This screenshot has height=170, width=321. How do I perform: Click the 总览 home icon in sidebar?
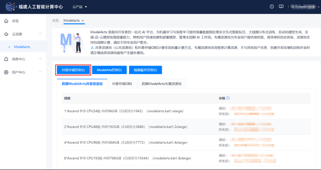[6, 21]
